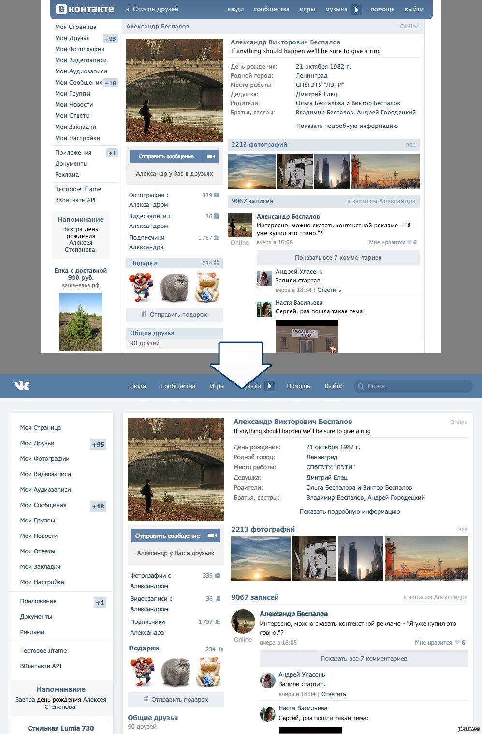Click "Ответить" under Андрей Уласень's lower comment
This screenshot has height=734, width=482.
[334, 694]
